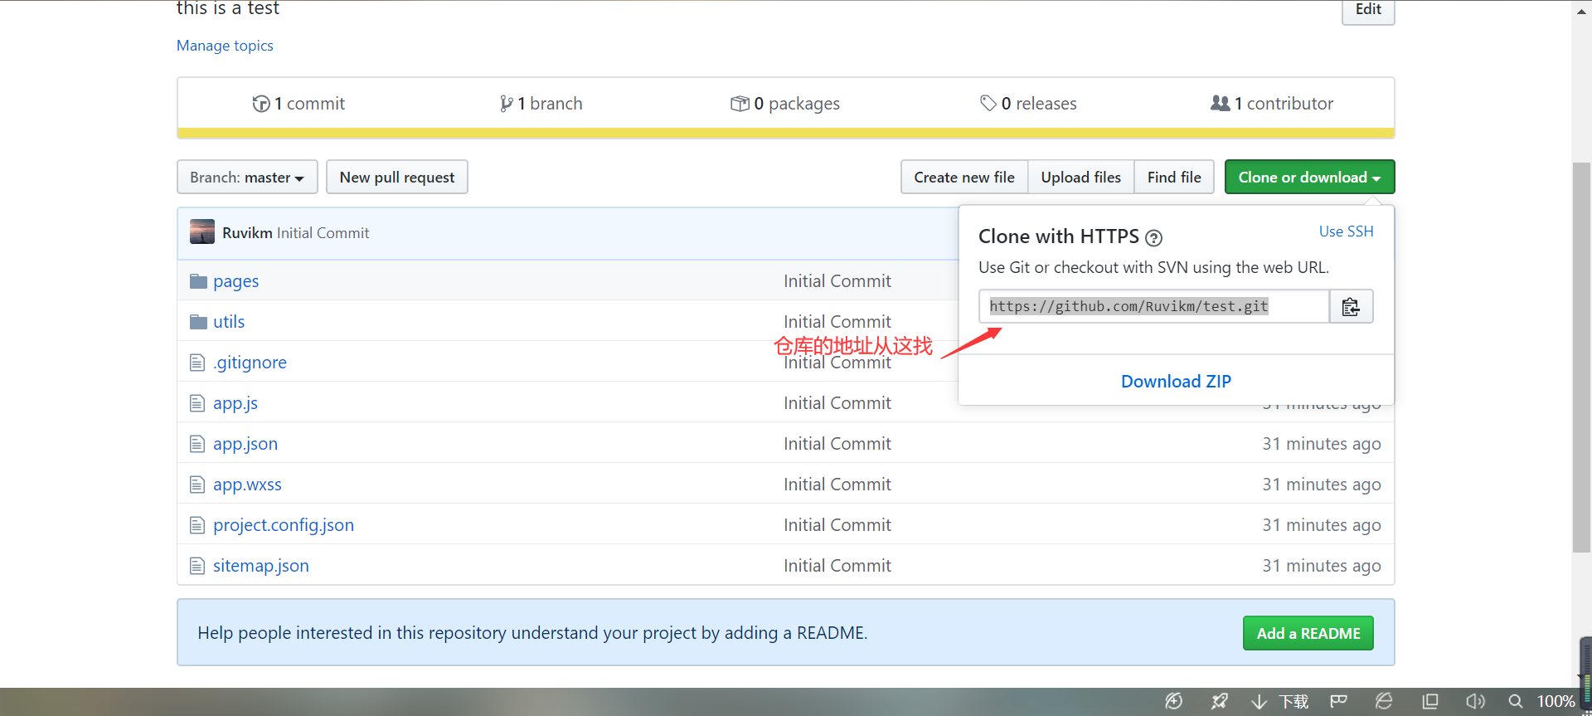Open the 1 contributor tab
The width and height of the screenshot is (1592, 716).
1272,104
